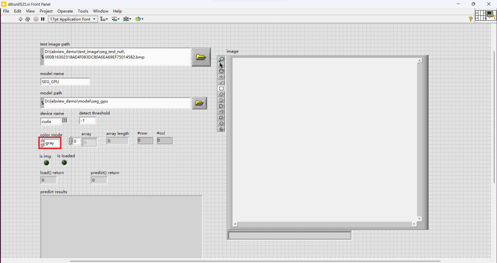Click the array index stepper arrows

(70, 141)
